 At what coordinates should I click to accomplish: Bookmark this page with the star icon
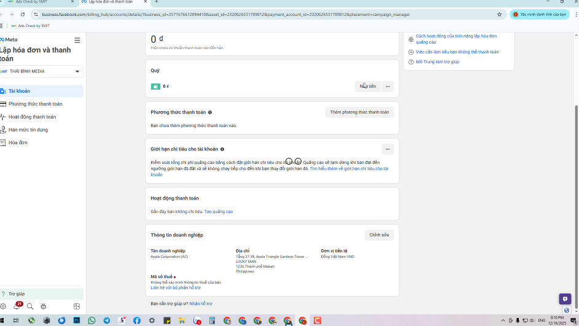tap(499, 14)
